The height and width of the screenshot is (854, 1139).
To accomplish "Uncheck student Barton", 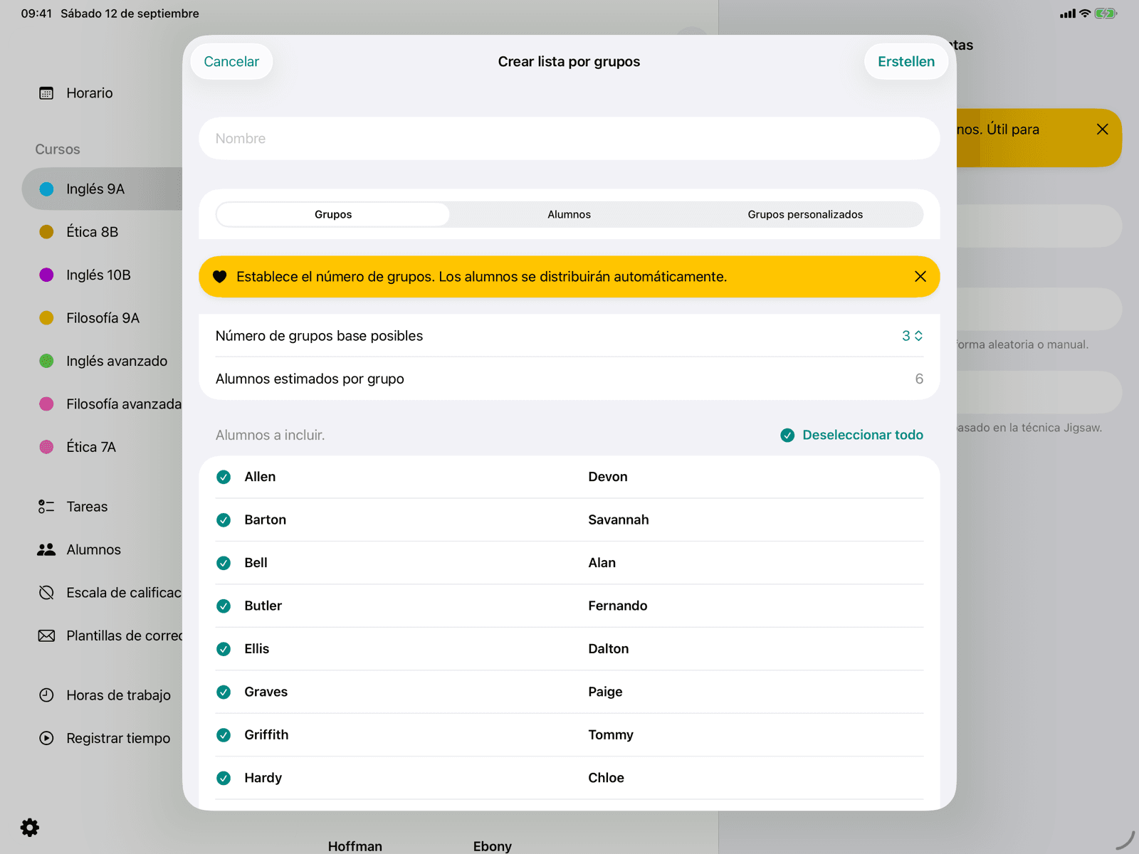I will pyautogui.click(x=224, y=520).
